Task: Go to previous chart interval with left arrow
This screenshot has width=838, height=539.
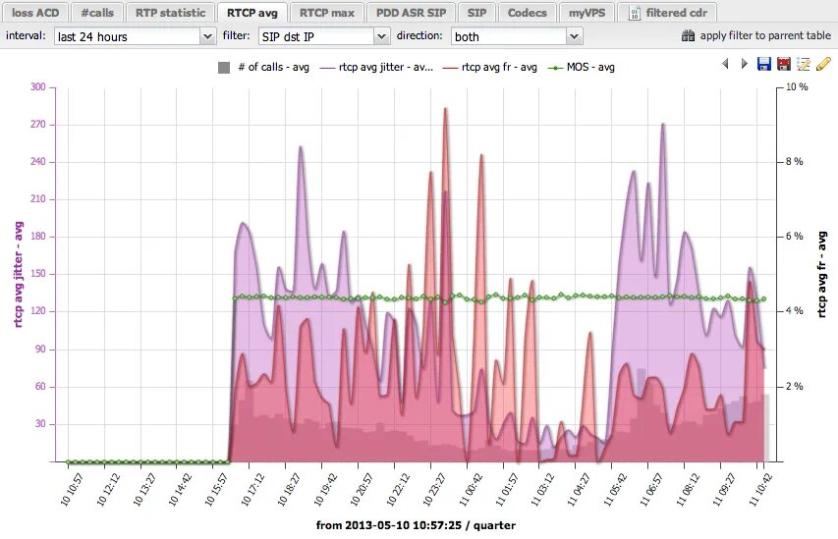Action: click(725, 64)
